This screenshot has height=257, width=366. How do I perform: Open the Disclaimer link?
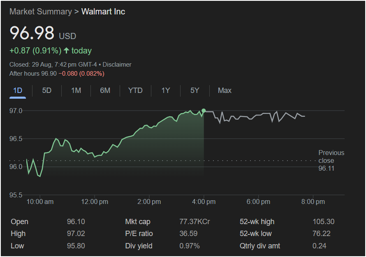tap(117, 65)
